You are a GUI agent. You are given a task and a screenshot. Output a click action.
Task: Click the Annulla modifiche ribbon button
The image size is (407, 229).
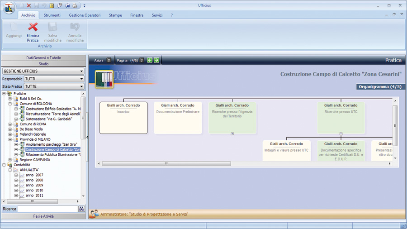(x=75, y=32)
